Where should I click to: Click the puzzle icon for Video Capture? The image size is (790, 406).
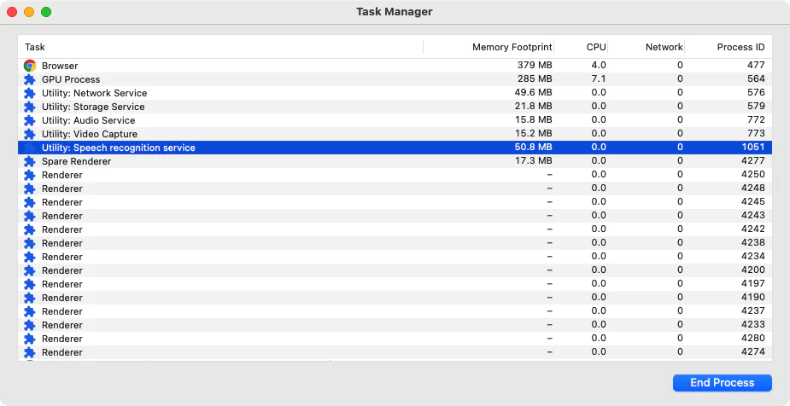click(x=30, y=134)
